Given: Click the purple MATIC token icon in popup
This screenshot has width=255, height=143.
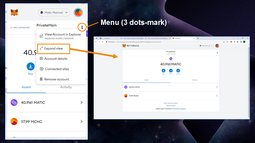Looking at the screenshot, I should click(x=14, y=103).
